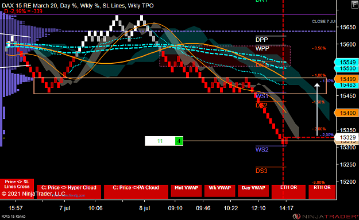The image size is (359, 220).
Task: Click the 09:46 time axis label
Action: tap(203, 209)
